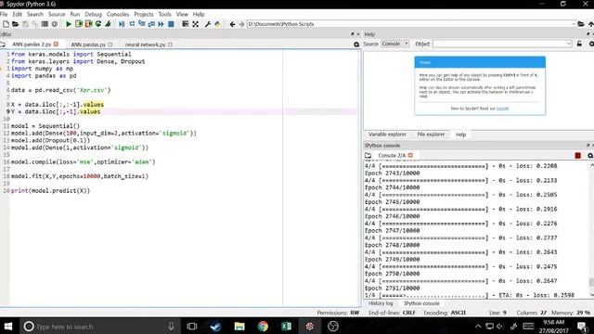This screenshot has height=334, width=594.
Task: Open file with folder toolbar icon
Action: click(x=16, y=24)
